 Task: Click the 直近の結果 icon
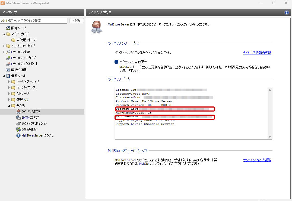pos(8,70)
